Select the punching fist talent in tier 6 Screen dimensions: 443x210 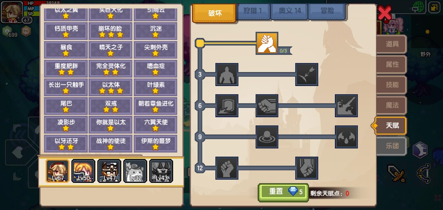pyautogui.click(x=267, y=106)
